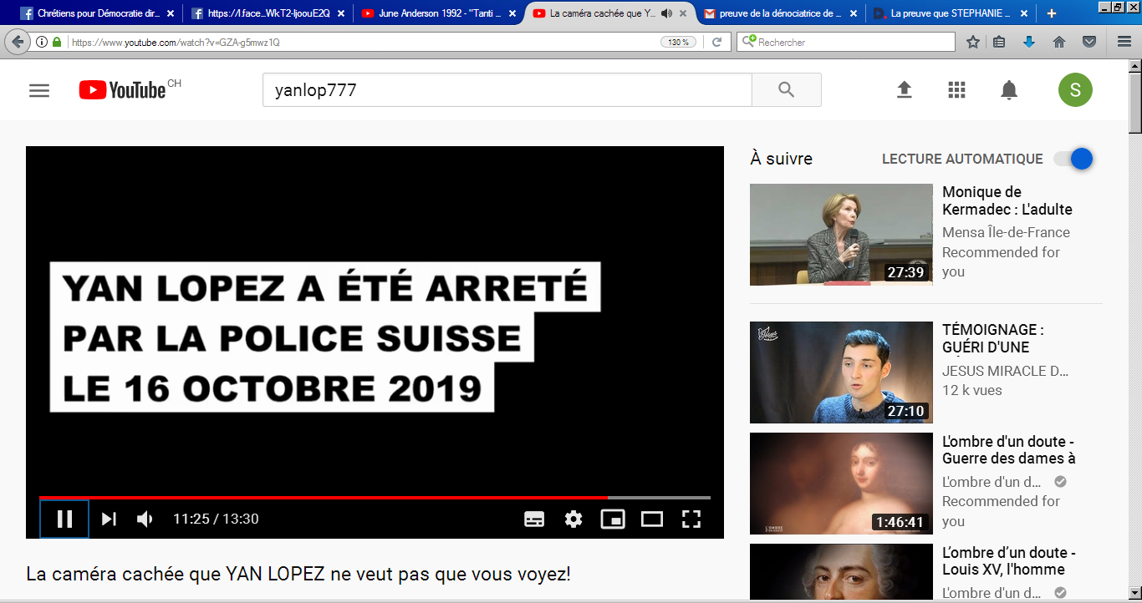Viewport: 1142px width, 603px height.
Task: Switch to the June Anderson 1992 tab
Action: pos(438,13)
